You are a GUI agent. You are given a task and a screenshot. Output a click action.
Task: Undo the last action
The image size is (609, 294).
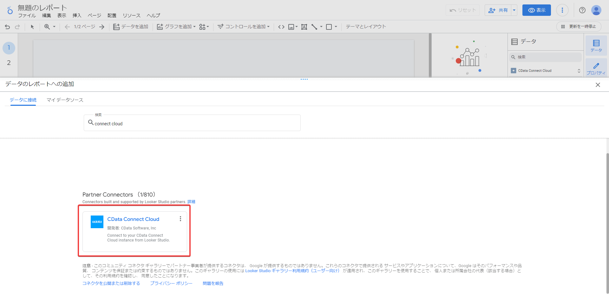(7, 27)
